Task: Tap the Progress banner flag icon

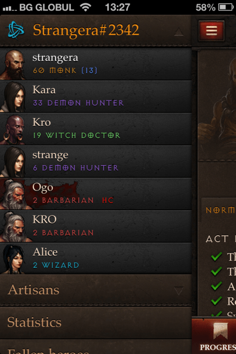Action: [221, 331]
